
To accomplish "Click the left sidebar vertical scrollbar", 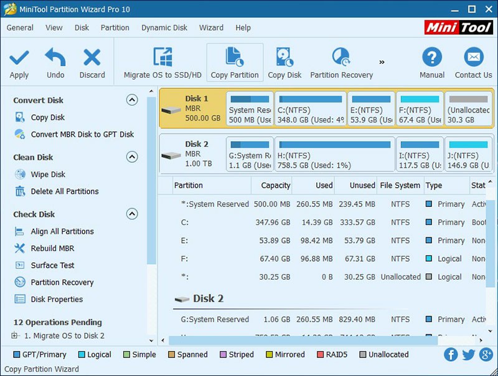I will tap(151, 181).
